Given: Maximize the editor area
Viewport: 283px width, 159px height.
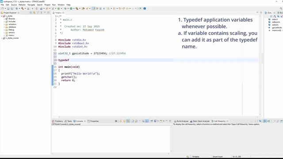Looking at the screenshot, I should 261,13.
